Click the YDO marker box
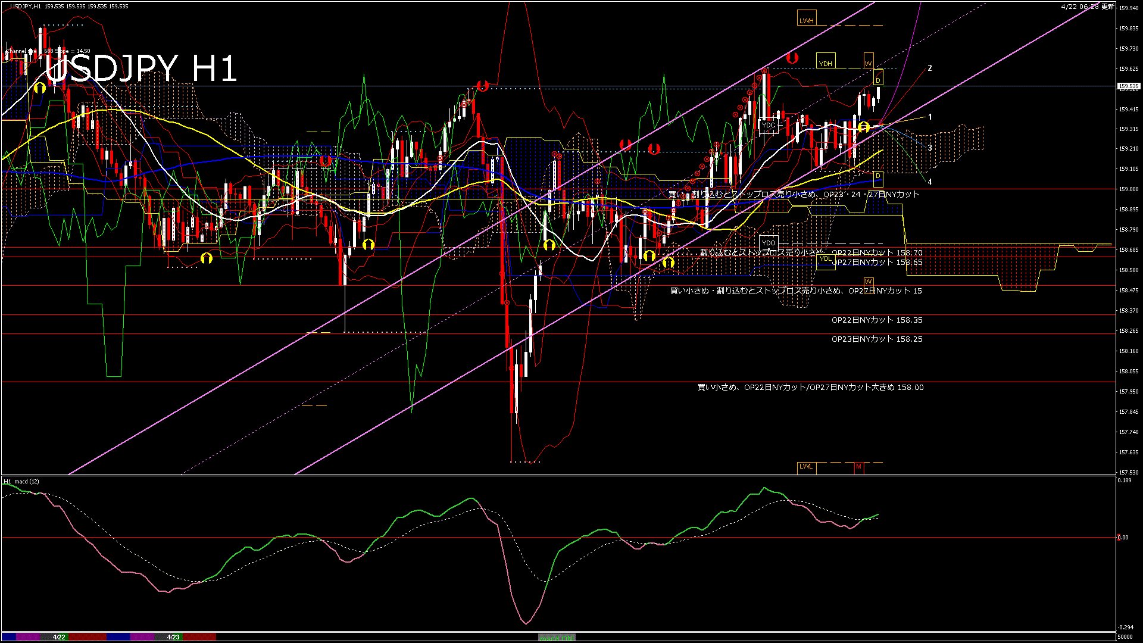 769,243
